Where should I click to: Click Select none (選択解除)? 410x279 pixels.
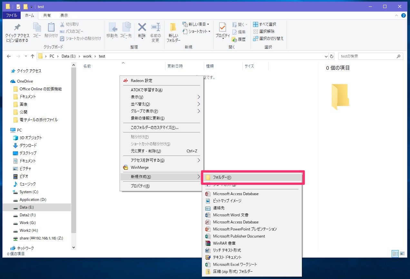click(x=264, y=32)
